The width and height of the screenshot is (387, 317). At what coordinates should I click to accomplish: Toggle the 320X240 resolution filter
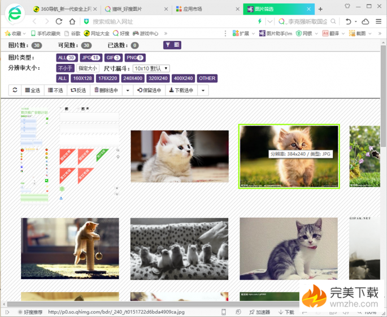coord(158,79)
